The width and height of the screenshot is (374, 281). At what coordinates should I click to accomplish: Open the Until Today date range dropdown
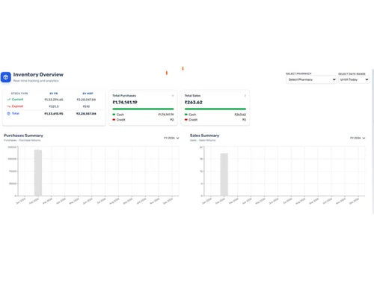(354, 79)
